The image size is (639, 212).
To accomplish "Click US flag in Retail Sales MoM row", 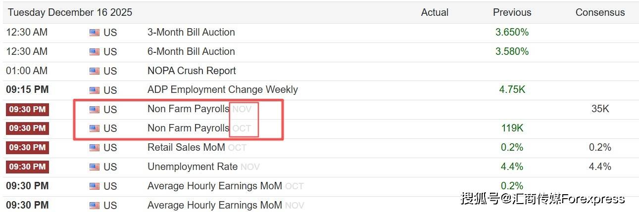I will [x=94, y=148].
